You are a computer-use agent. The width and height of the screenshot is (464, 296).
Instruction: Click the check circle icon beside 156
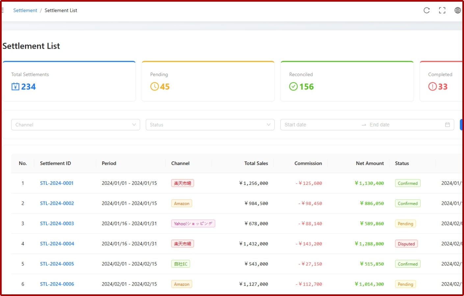pos(293,86)
